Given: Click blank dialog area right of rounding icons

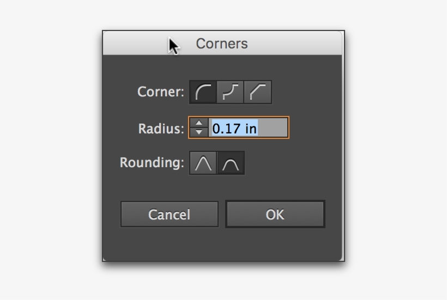Looking at the screenshot, I should 289,163.
